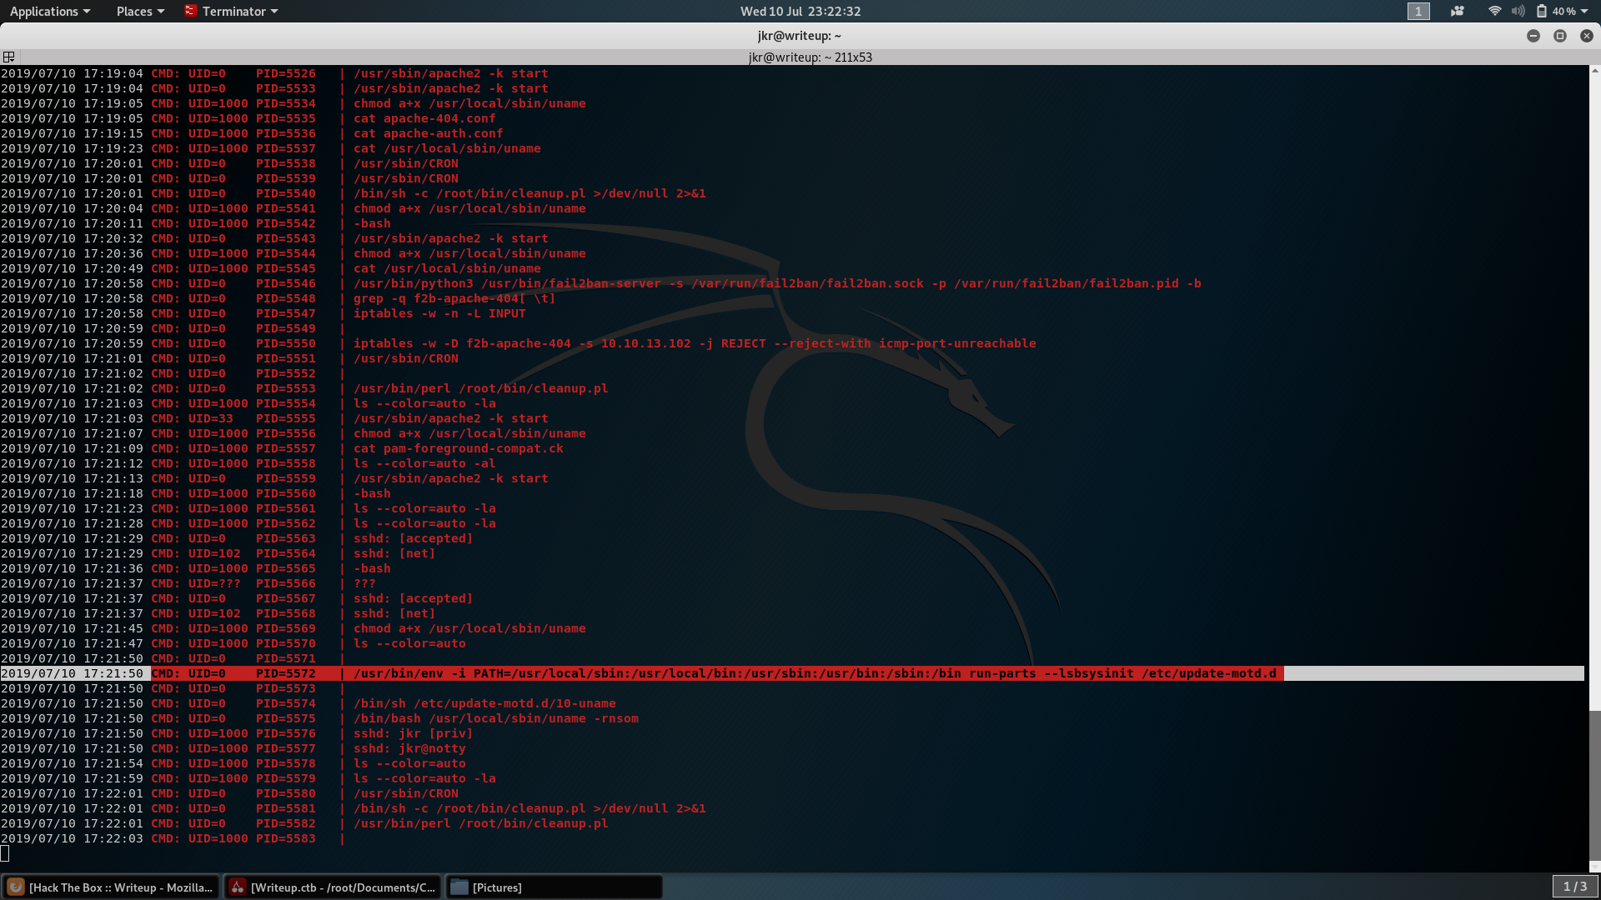
Task: Expand the Applications menu
Action: pos(49,11)
